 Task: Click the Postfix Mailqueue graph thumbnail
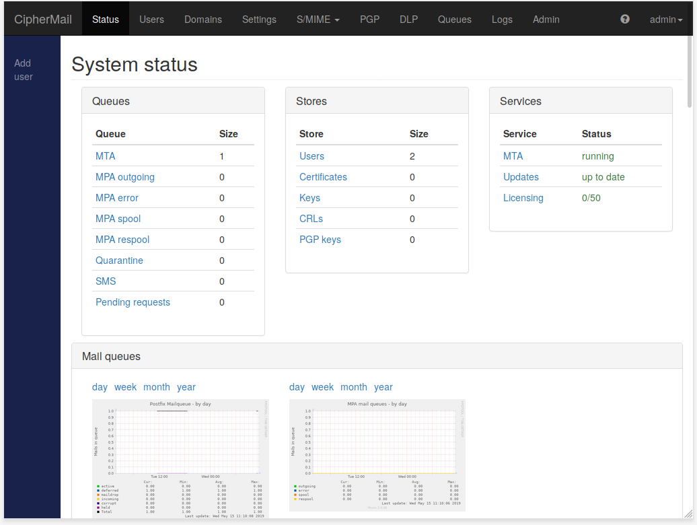180,458
